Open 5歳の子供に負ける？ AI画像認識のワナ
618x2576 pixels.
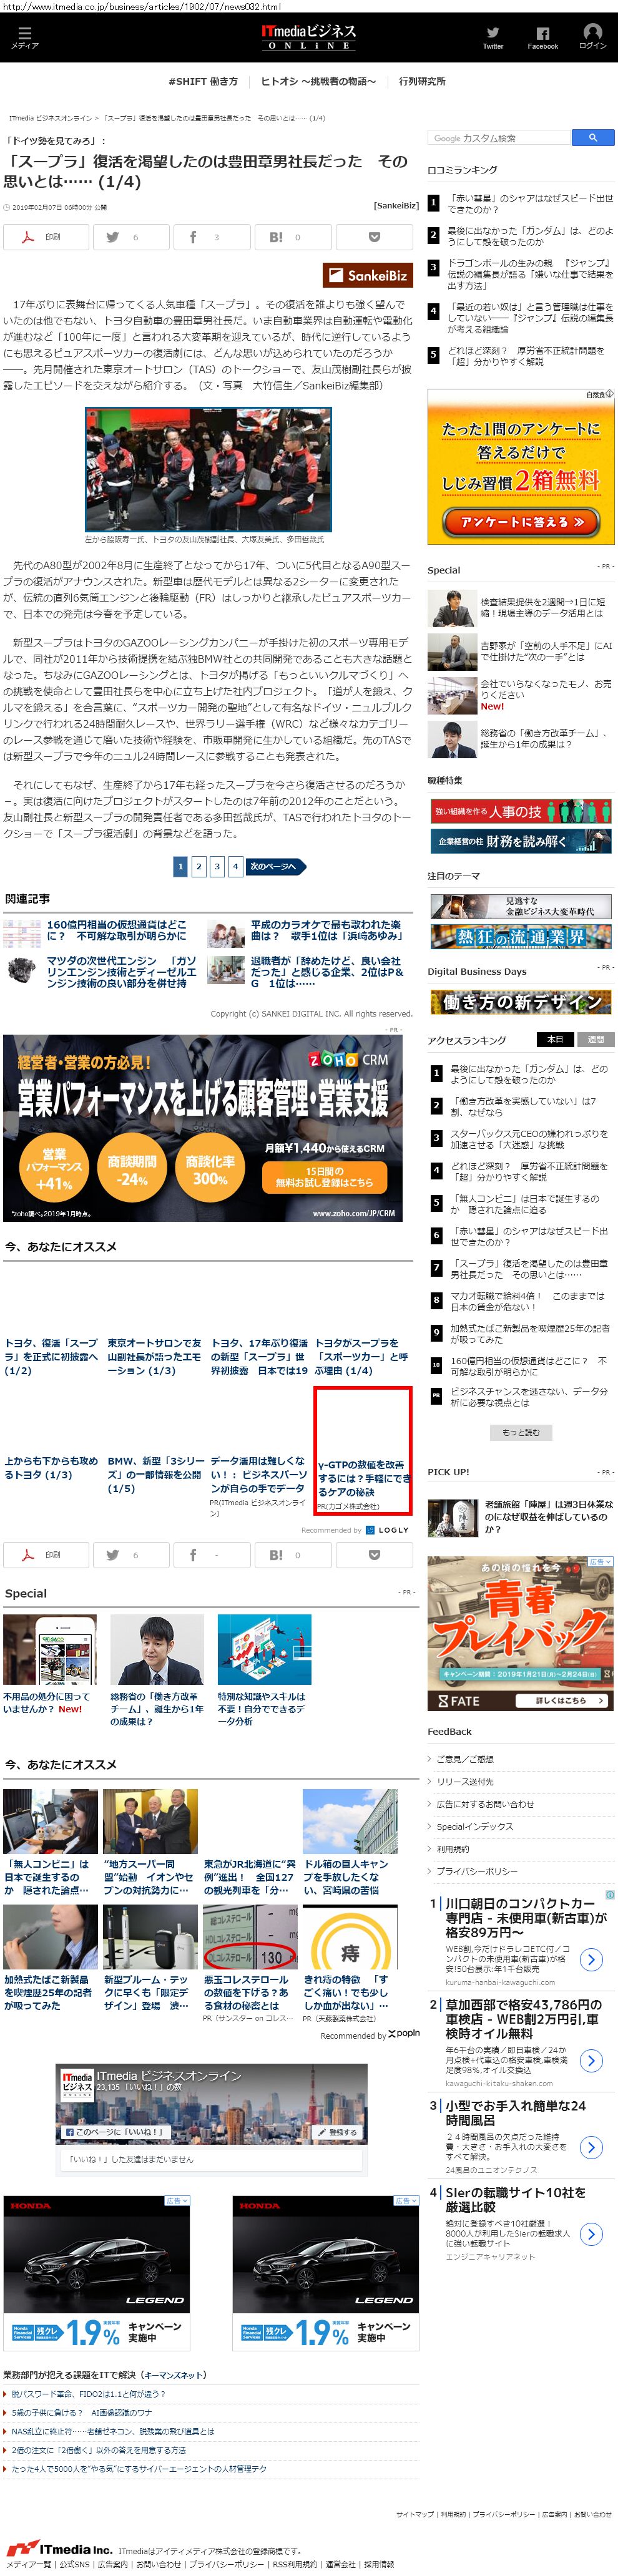point(82,2413)
